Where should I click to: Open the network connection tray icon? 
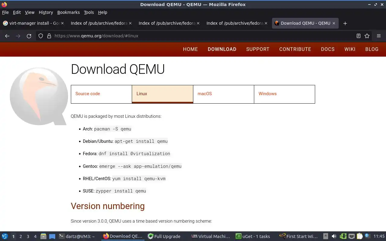[x=351, y=236]
